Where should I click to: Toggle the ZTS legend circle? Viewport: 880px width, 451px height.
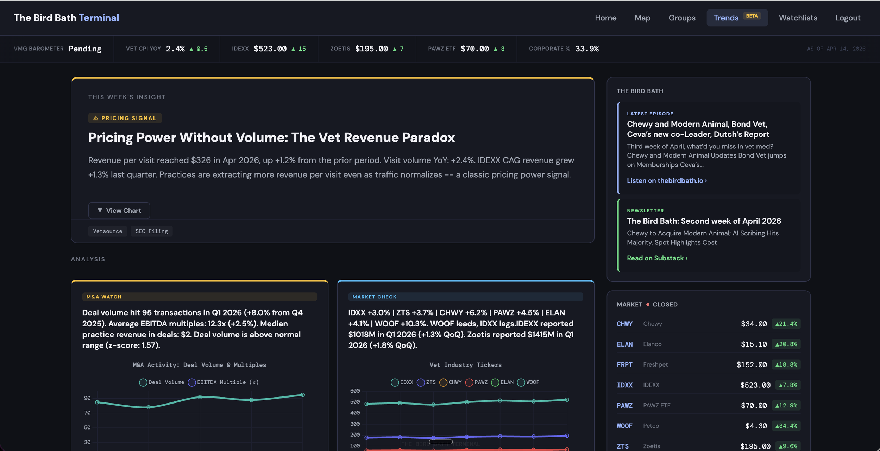(x=421, y=382)
